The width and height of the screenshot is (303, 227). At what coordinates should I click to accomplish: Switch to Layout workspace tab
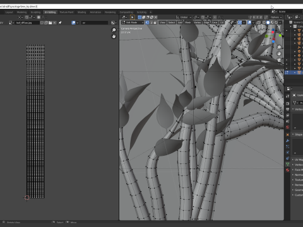point(9,12)
